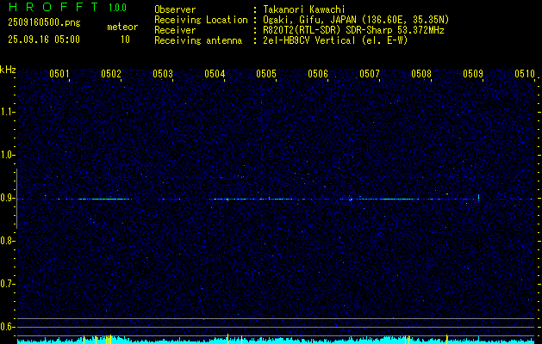Click observer name Takanori Kawachi
Image resolution: width=542 pixels, height=344 pixels.
(x=304, y=9)
